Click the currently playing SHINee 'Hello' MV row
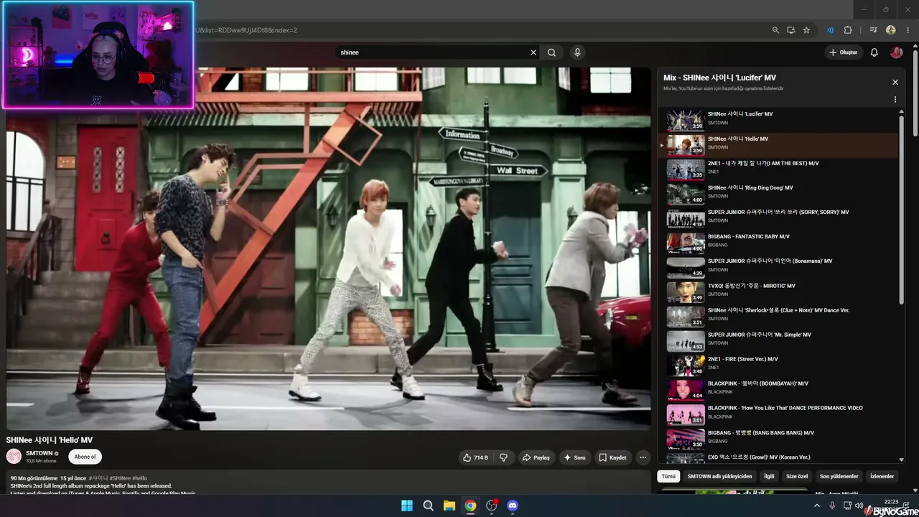919x517 pixels. (778, 145)
